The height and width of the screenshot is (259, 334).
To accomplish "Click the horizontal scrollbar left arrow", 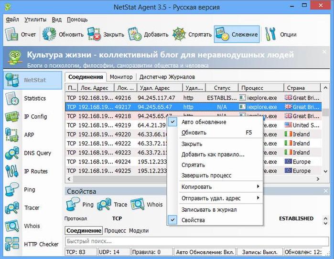I will coord(69,179).
